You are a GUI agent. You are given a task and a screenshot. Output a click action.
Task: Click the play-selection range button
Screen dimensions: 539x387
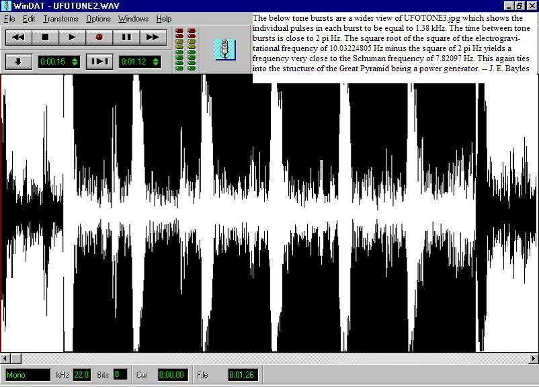click(99, 62)
